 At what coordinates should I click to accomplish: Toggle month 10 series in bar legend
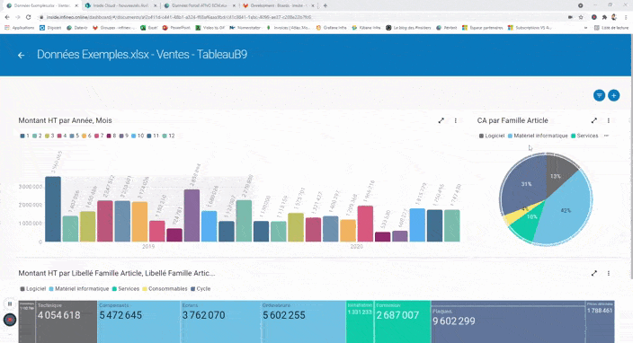[x=138, y=136]
